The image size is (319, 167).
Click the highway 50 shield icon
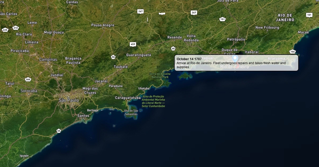(114, 57)
